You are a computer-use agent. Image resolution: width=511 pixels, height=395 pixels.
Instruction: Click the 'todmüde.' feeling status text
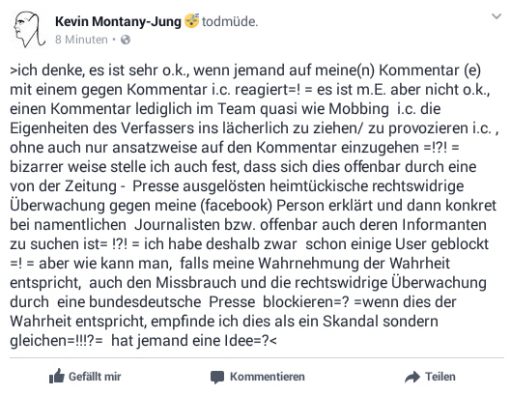coord(230,21)
